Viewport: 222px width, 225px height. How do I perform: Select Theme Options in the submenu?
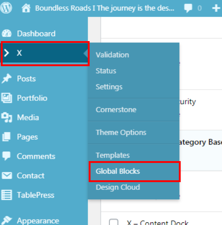pyautogui.click(x=121, y=132)
